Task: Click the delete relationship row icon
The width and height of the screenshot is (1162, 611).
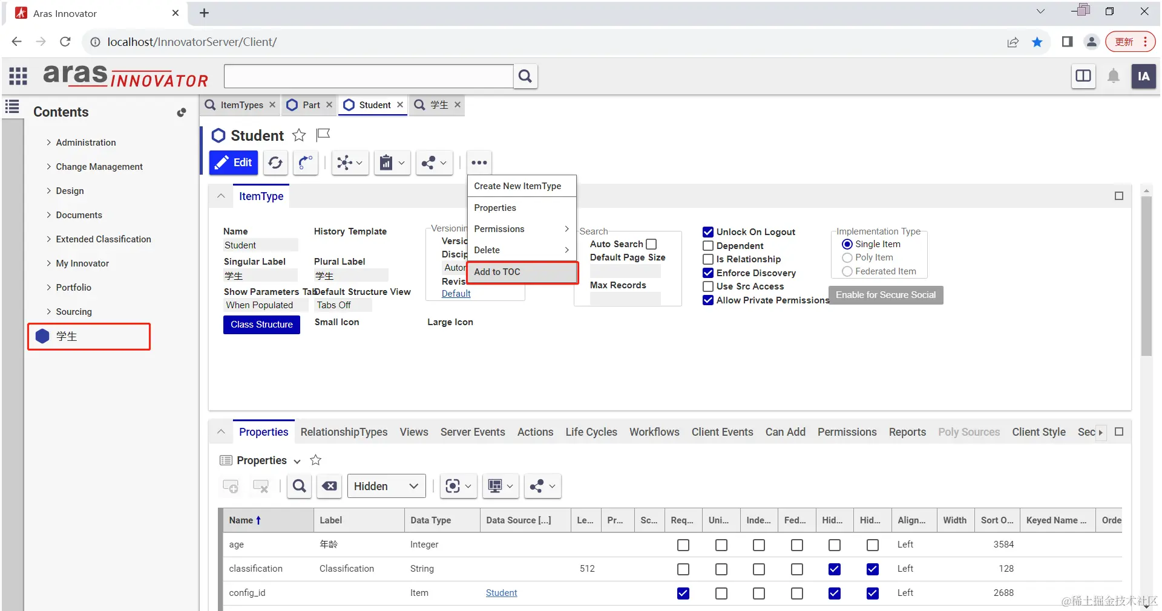Action: [261, 486]
